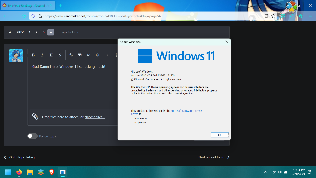Show hidden system tray icons
This screenshot has width=316, height=178.
click(266, 172)
